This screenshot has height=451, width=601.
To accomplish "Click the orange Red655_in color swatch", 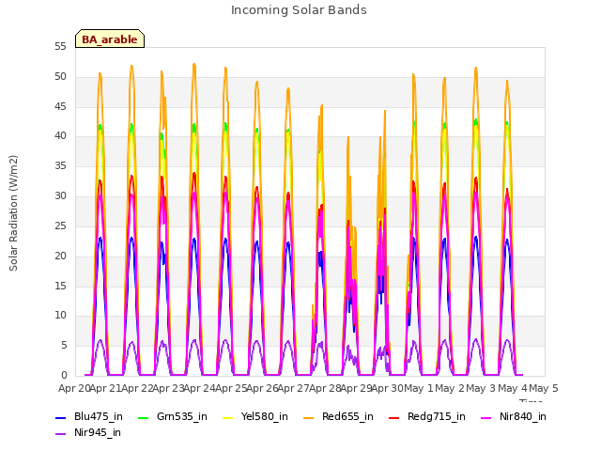I will point(309,417).
